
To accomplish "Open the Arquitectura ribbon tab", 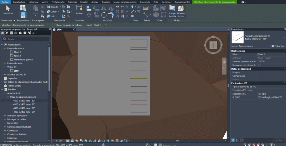I will pyautogui.click(x=19, y=2).
